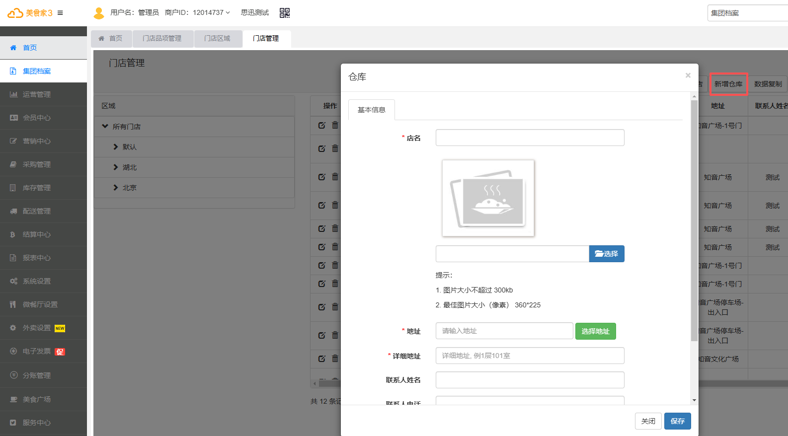Click 关闭 to dismiss the dialog
The image size is (788, 436).
tap(648, 421)
